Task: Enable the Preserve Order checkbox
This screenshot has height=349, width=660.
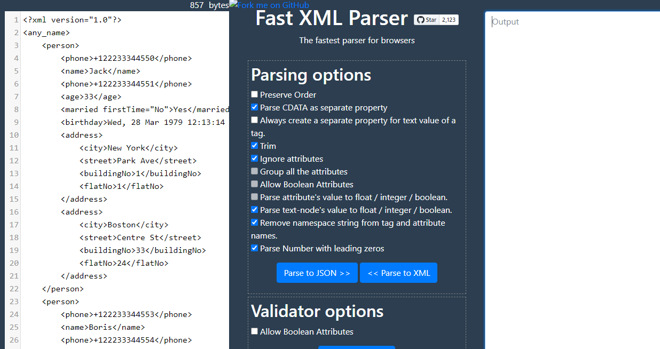Action: pos(255,94)
